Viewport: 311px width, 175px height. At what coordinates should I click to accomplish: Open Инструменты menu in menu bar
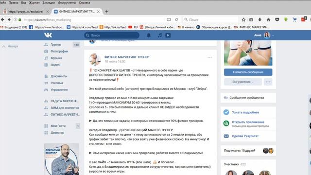coord(67,3)
